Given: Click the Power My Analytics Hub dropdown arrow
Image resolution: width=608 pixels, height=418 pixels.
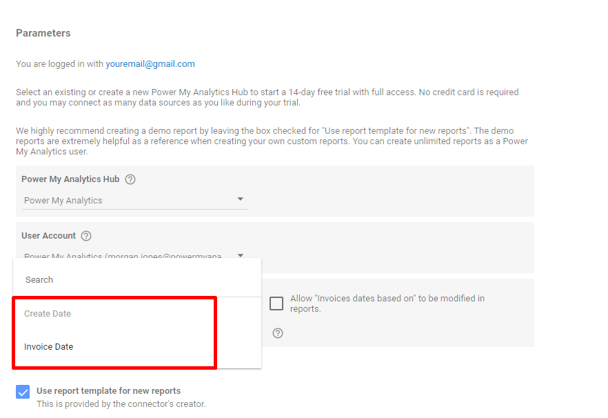Looking at the screenshot, I should coord(241,199).
